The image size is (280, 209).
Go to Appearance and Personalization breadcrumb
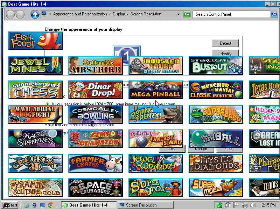[x=80, y=14]
